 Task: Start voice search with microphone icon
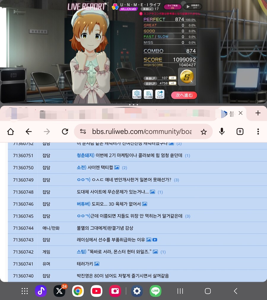click(x=222, y=131)
